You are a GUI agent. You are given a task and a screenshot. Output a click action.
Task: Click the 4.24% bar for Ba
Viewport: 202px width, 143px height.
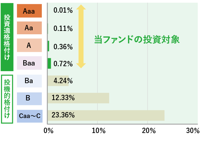click(58, 81)
